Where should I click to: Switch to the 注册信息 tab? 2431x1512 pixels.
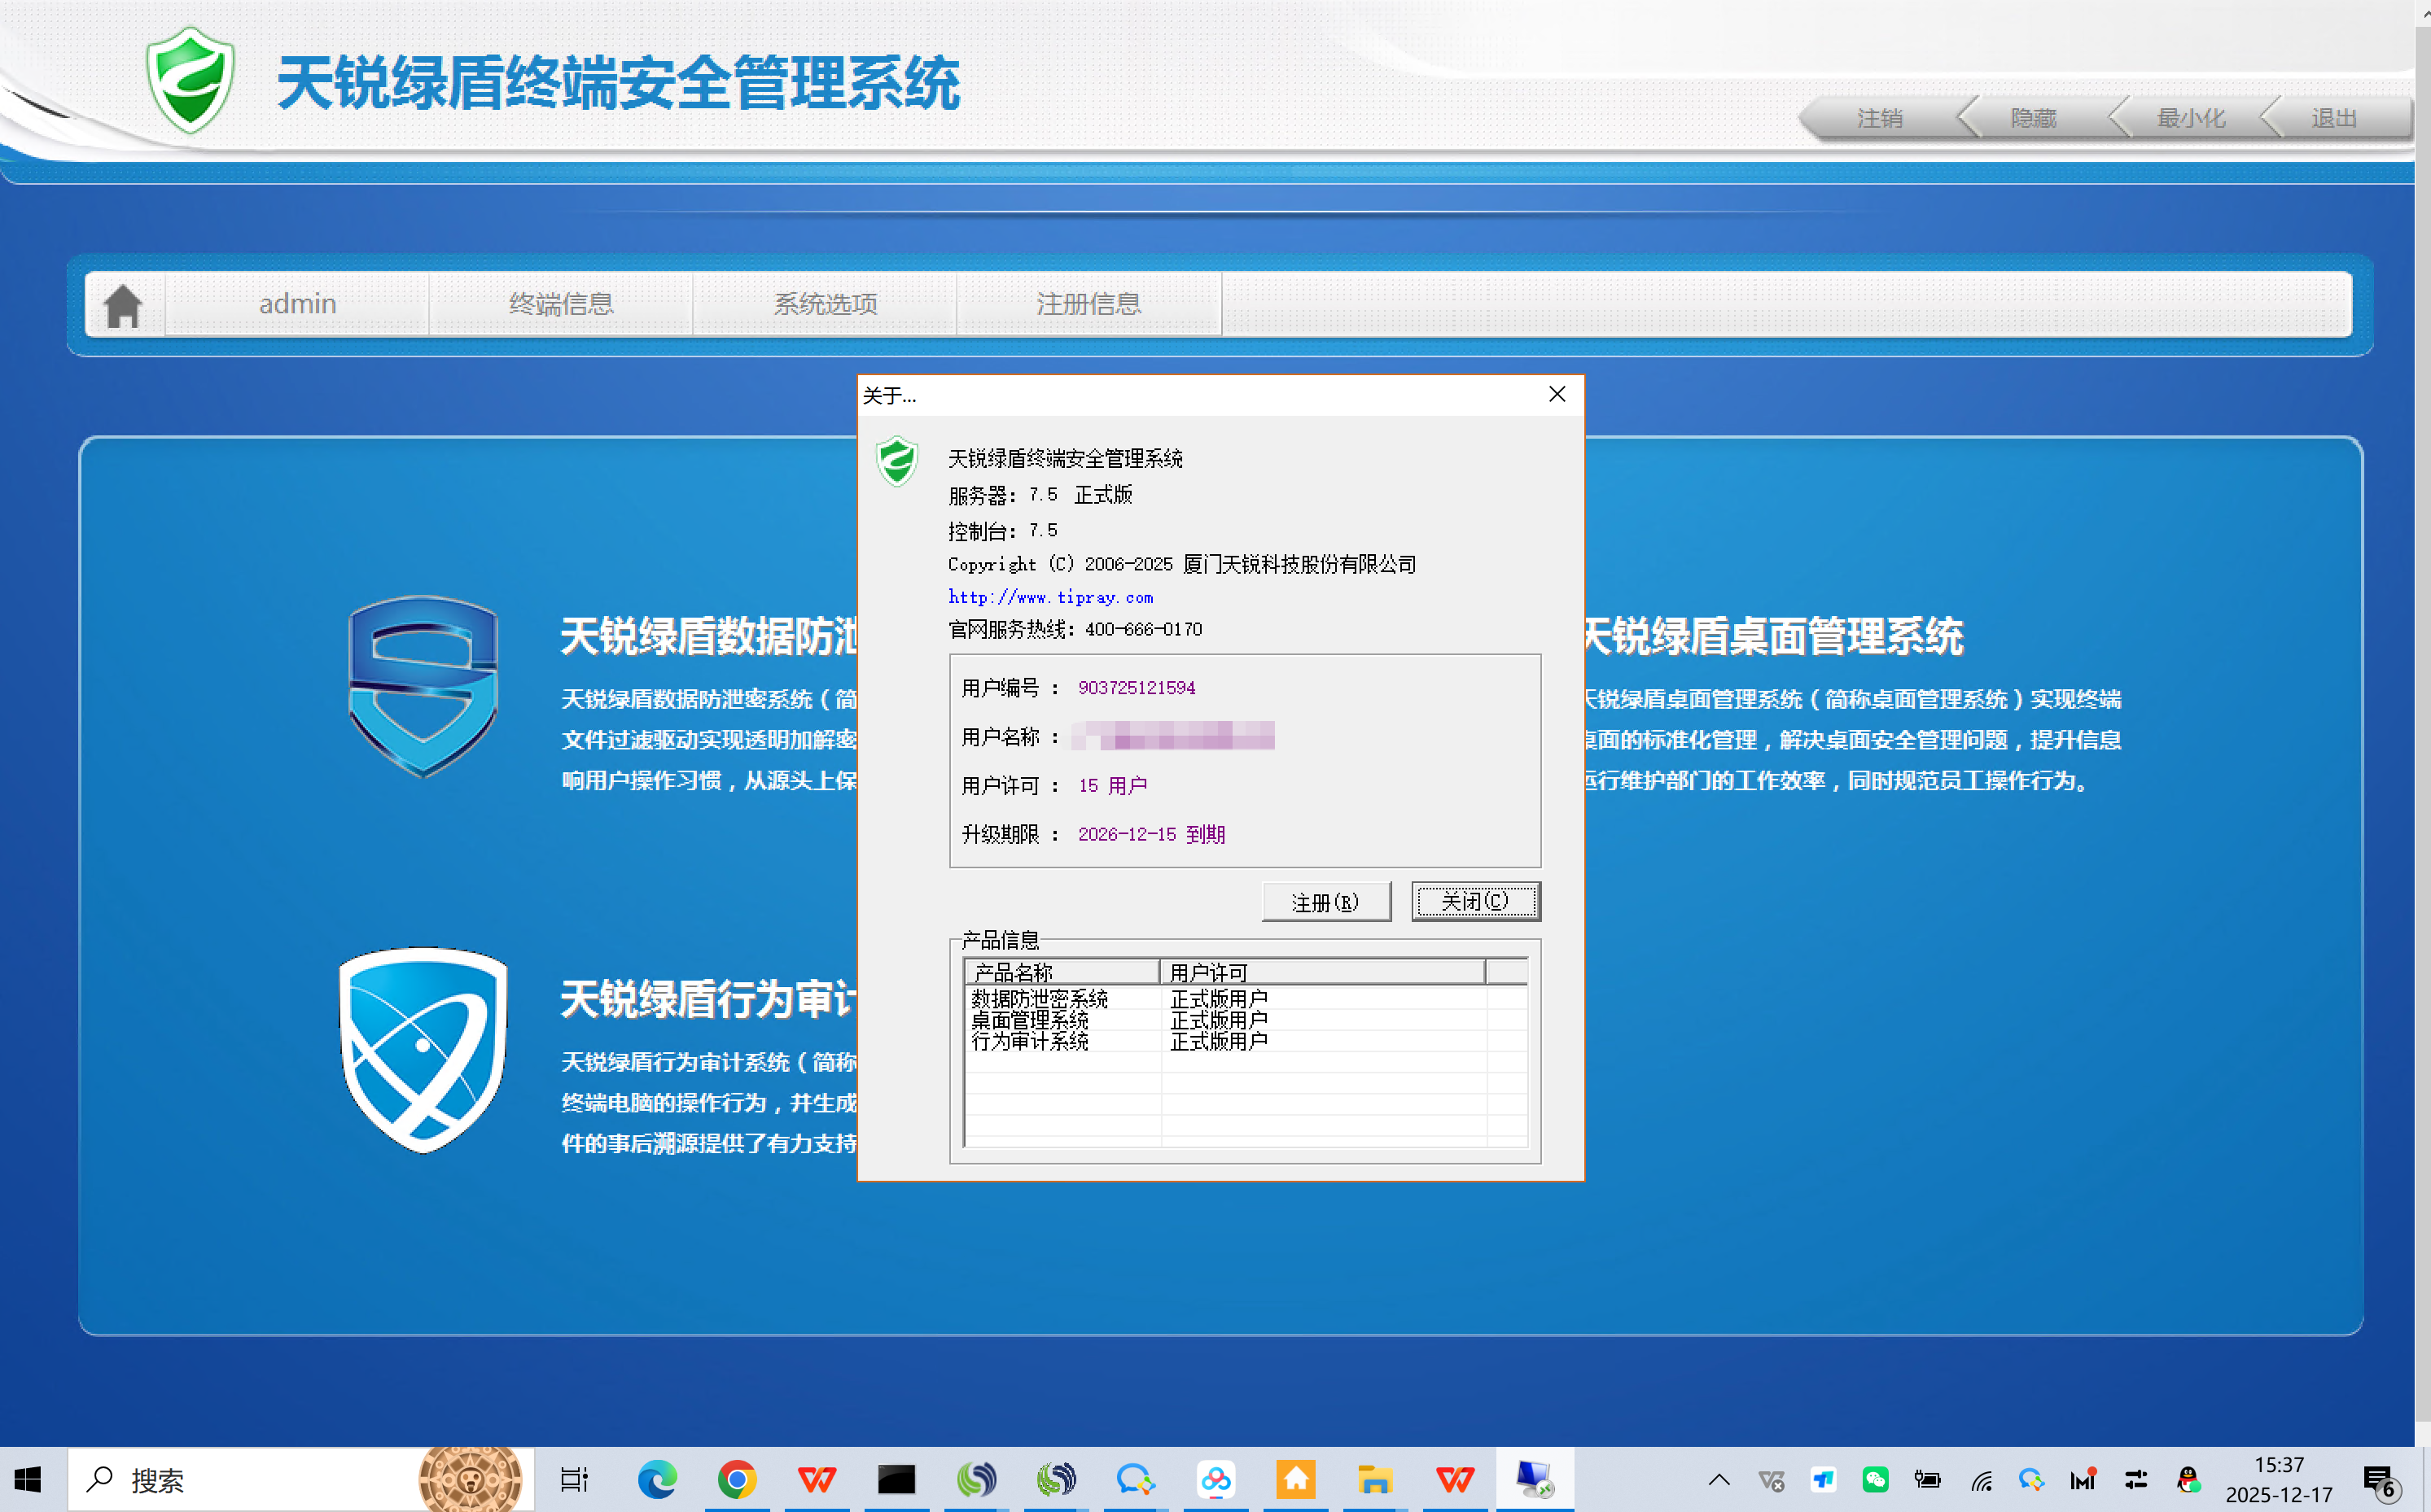(1088, 304)
